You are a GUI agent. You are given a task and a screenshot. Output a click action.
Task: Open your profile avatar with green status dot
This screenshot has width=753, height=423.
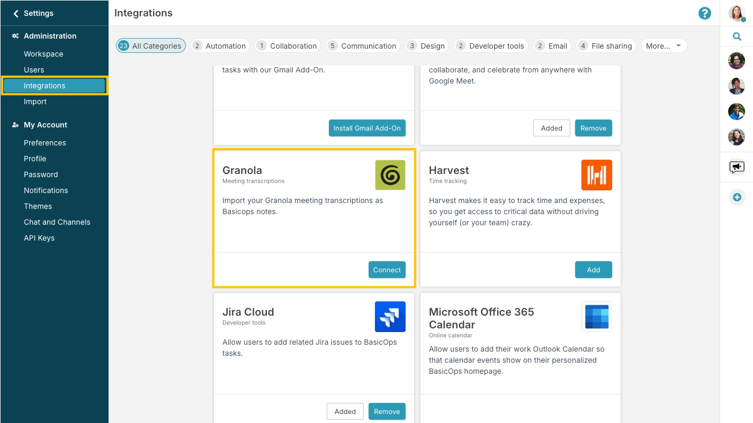(x=737, y=13)
